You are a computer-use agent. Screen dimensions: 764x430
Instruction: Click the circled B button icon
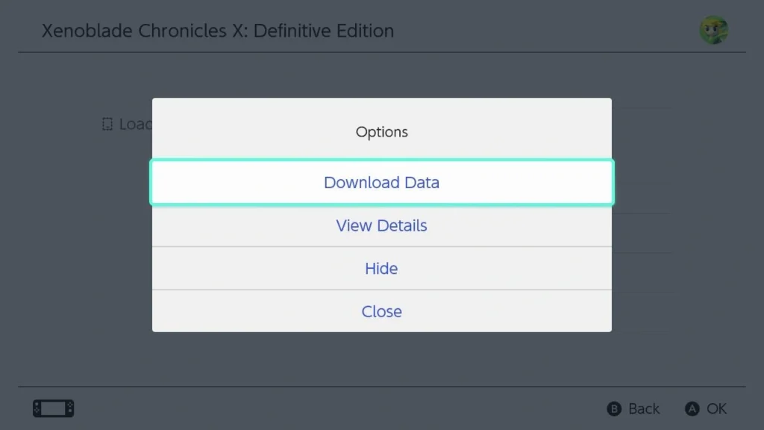(614, 408)
